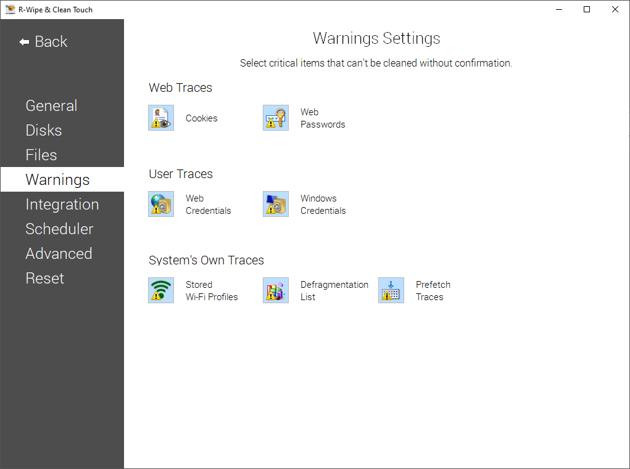Open the Reset settings tab
Screen dimensions: 630x469
(x=62, y=278)
